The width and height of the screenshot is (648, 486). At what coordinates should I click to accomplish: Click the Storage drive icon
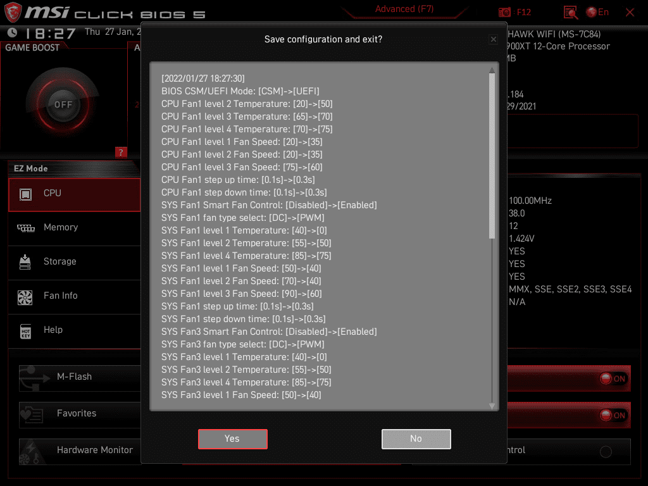pos(25,262)
